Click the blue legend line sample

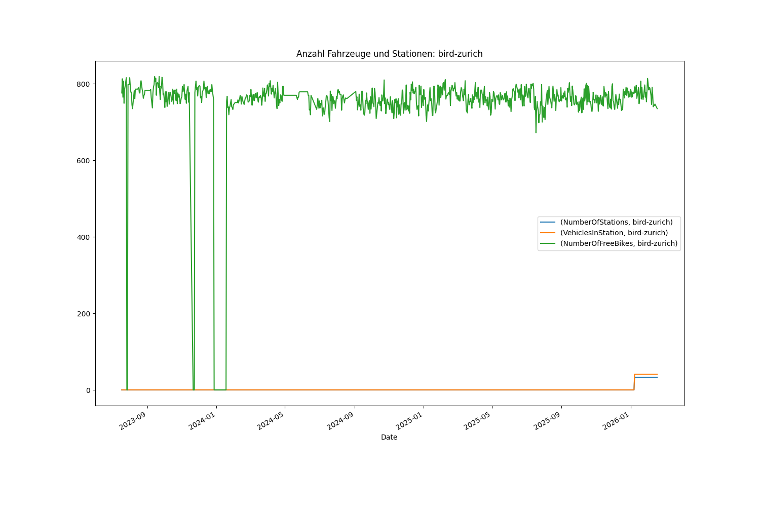[x=548, y=222]
